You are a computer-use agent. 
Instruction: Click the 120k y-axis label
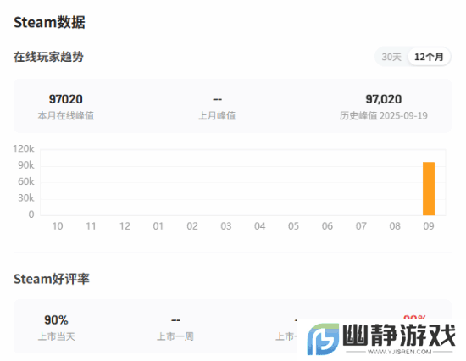pyautogui.click(x=24, y=148)
